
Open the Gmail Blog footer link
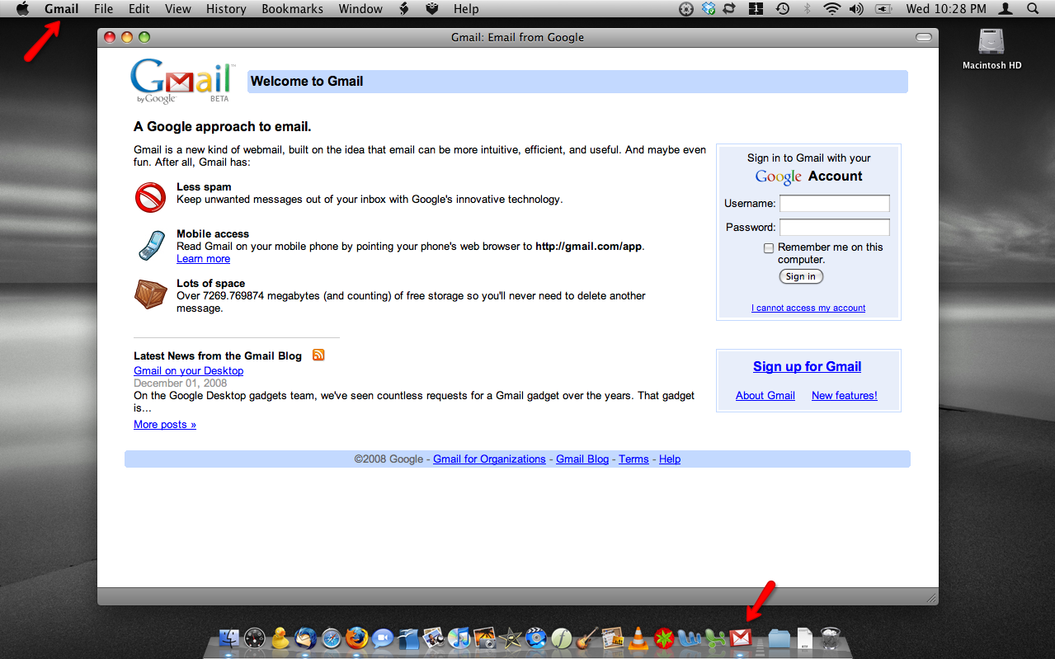[x=582, y=459]
